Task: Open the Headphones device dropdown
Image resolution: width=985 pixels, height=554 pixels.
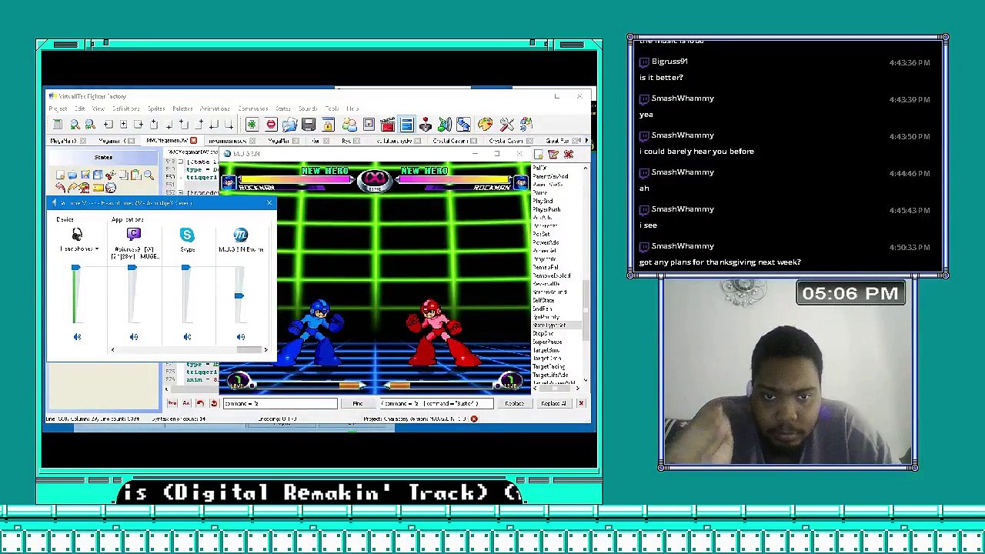Action: pos(96,249)
